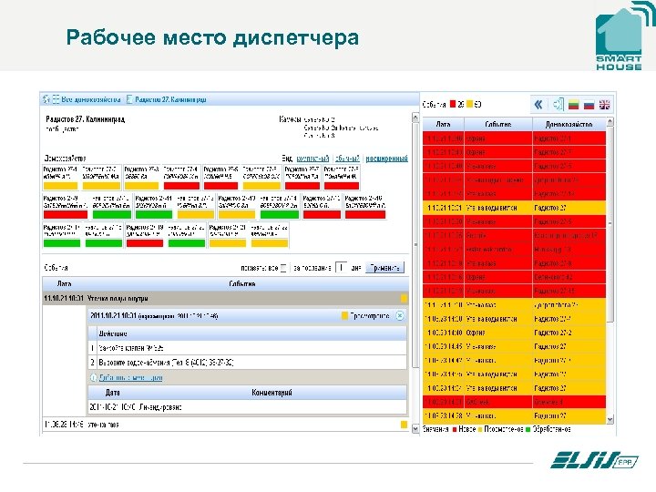Click down arrow of main panel scrollbar
Viewport: 656px width, 492px height.
coord(415,428)
